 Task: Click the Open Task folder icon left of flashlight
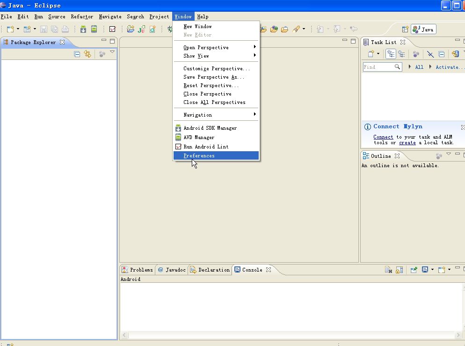tap(285, 29)
